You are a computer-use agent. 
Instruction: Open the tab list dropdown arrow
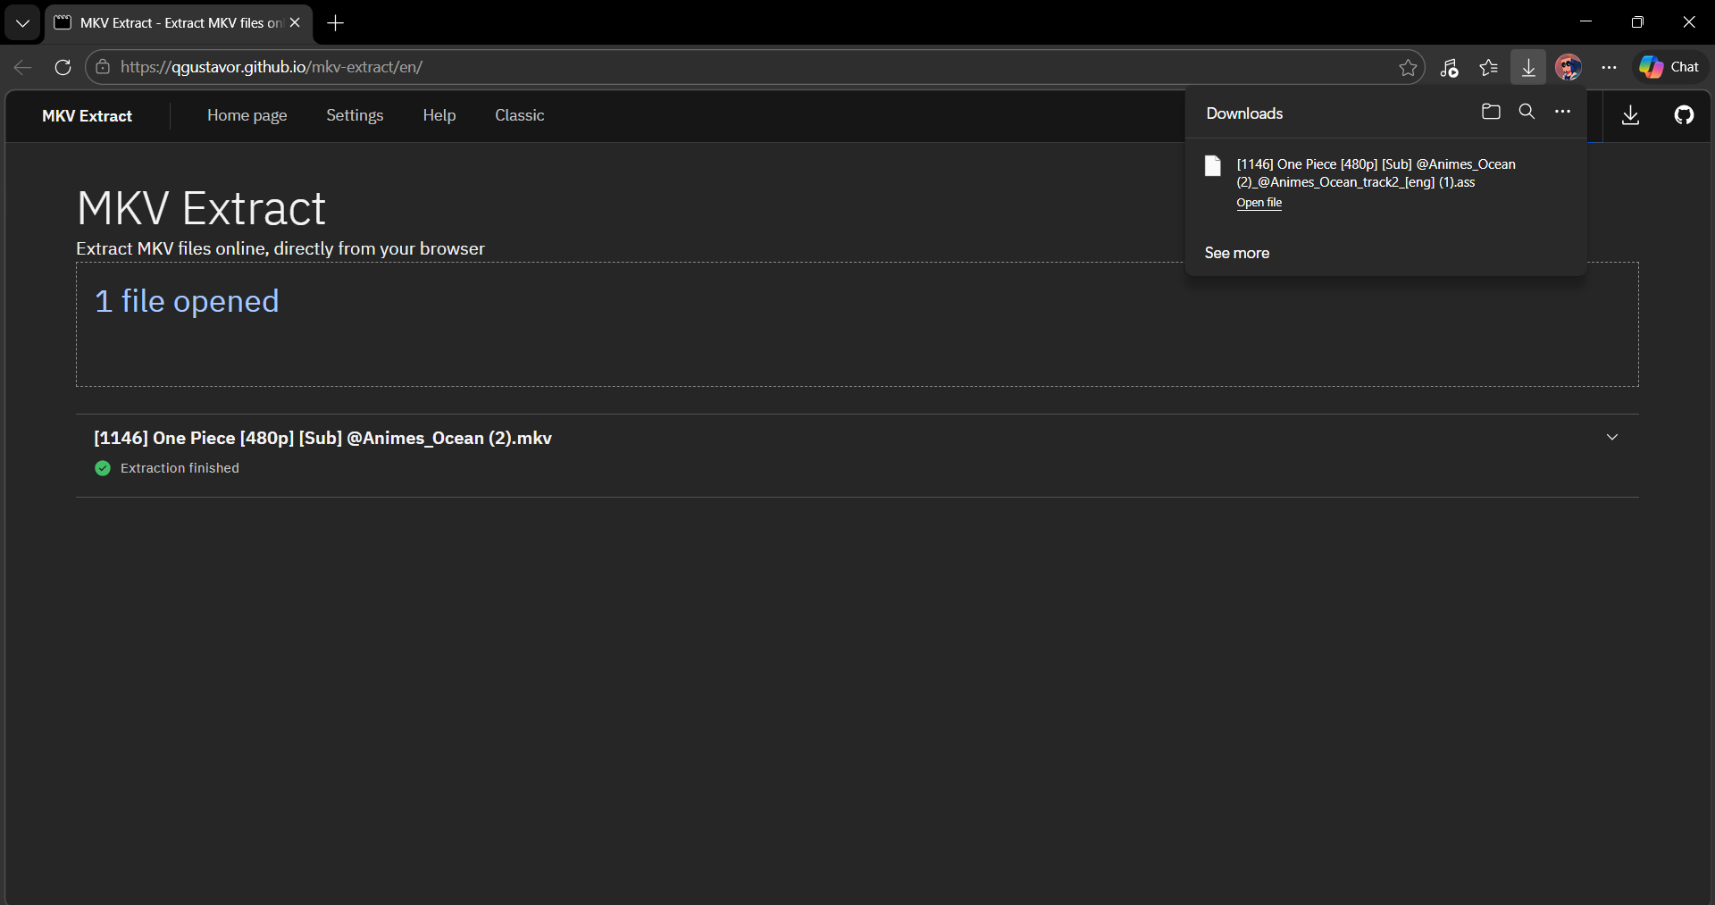point(22,23)
